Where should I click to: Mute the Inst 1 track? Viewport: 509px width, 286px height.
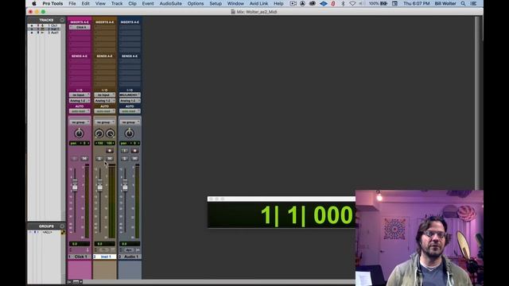click(110, 158)
